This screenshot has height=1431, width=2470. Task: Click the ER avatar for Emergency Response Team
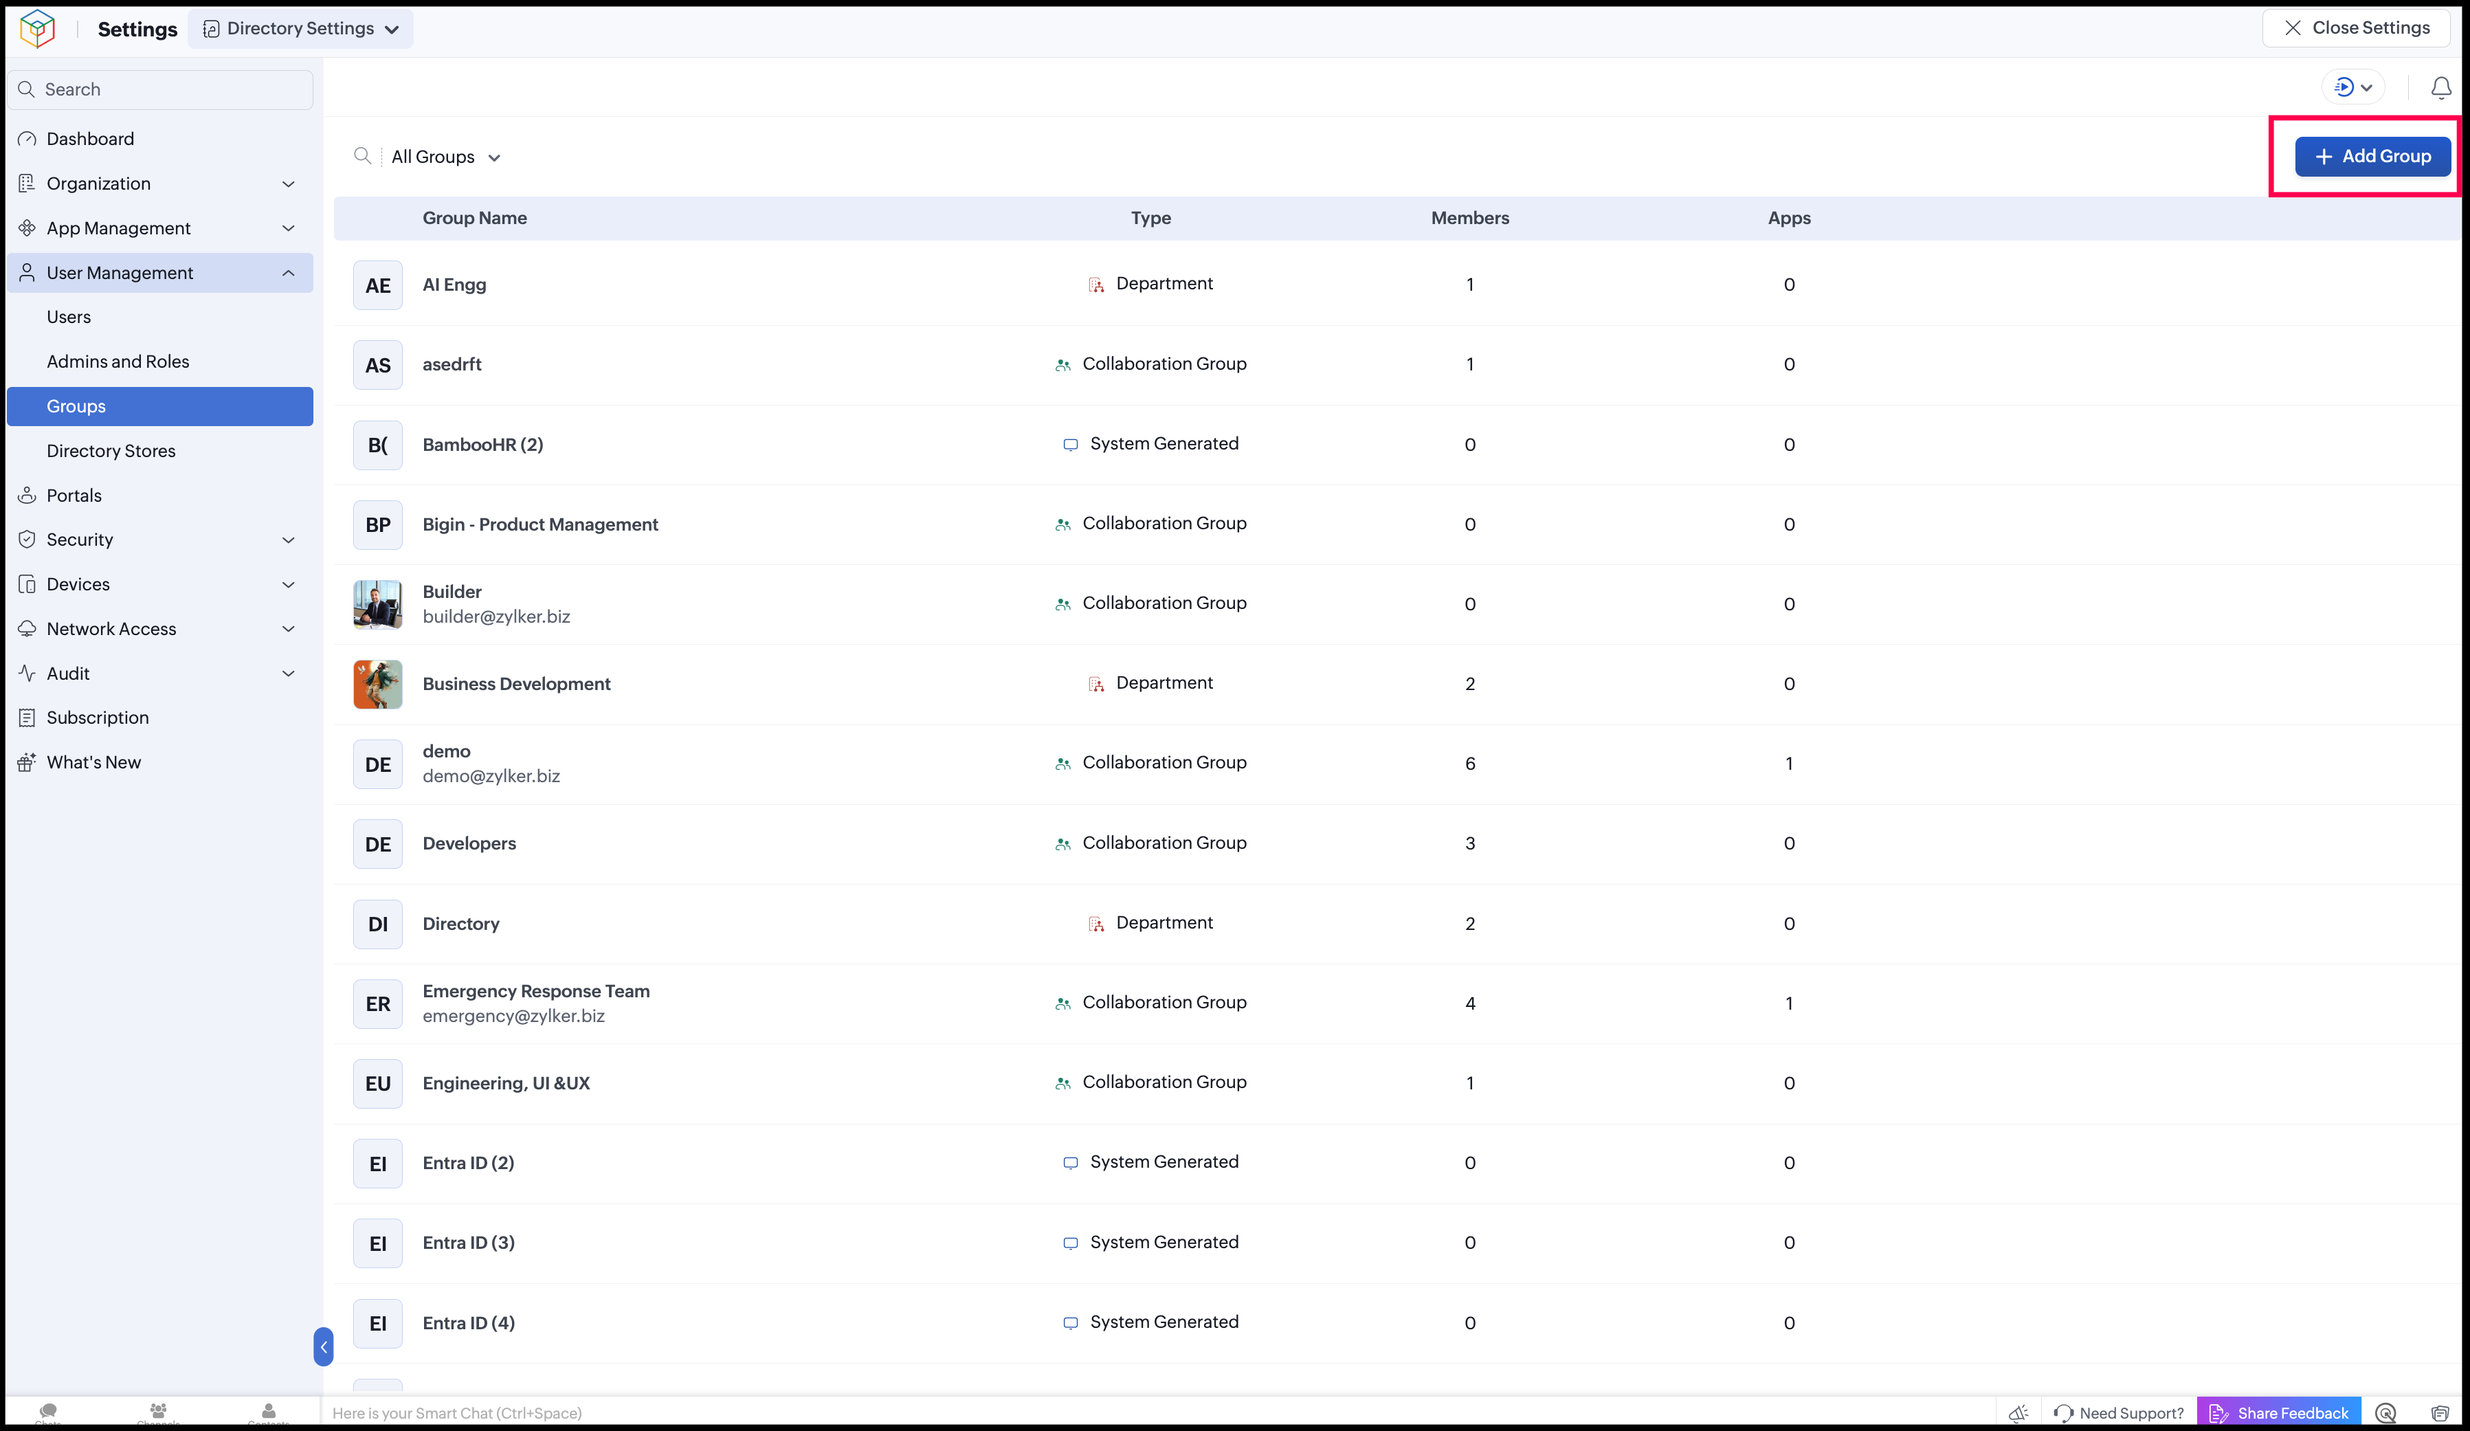(377, 1003)
